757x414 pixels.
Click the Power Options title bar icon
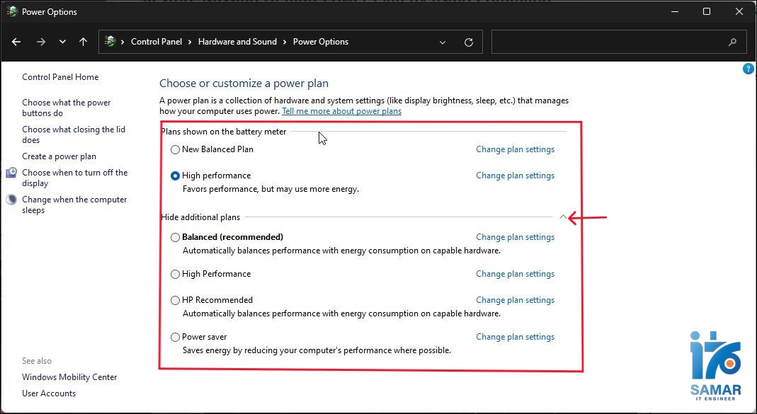11,12
